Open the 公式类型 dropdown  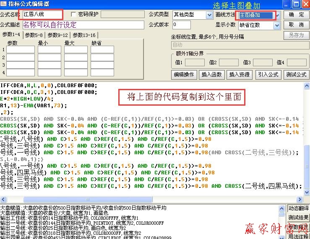tap(209, 15)
